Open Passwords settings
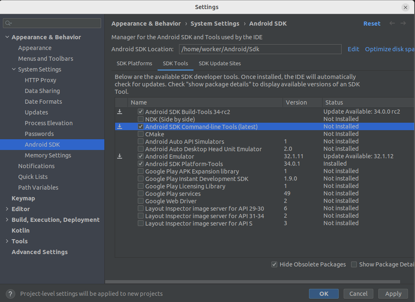The height and width of the screenshot is (302, 415). 39,133
